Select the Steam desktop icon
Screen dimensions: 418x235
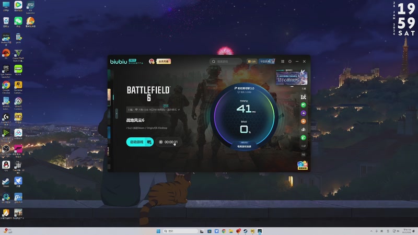pos(6,182)
